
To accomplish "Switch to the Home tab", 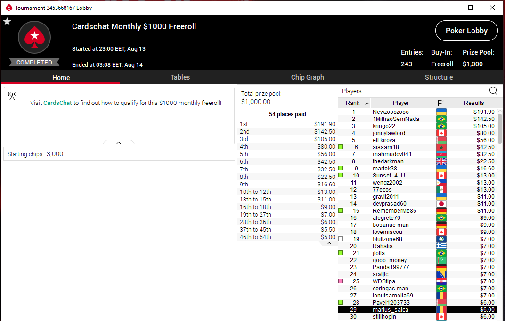I will (x=61, y=78).
